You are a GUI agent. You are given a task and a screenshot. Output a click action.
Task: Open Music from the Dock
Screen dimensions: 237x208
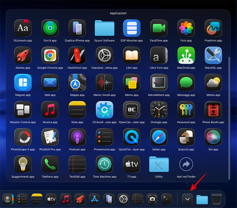point(66,199)
